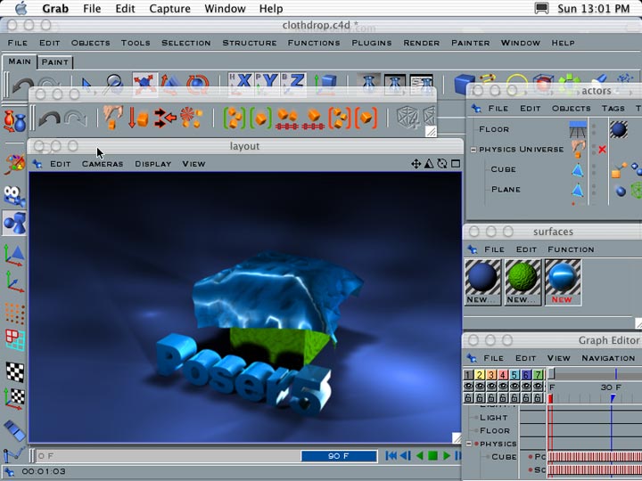Click the red arrows converge icon in floating toolbar

164,118
